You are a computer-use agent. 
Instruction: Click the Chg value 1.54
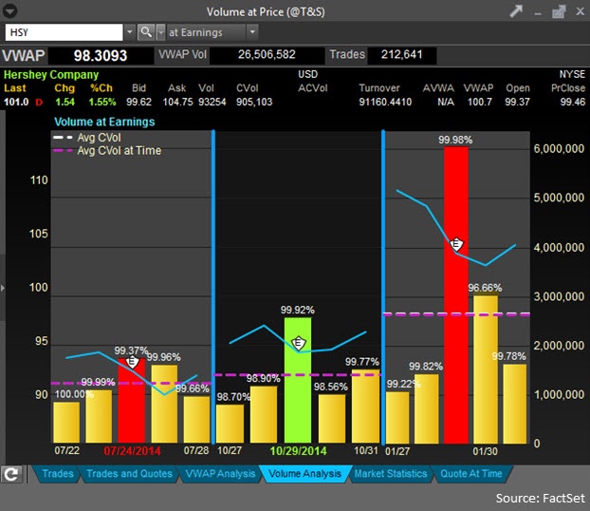65,103
